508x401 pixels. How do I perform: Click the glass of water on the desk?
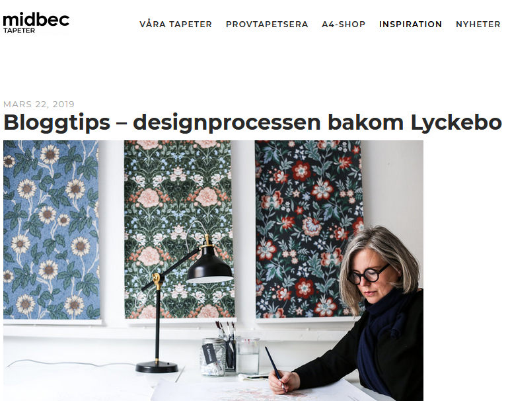pos(248,355)
